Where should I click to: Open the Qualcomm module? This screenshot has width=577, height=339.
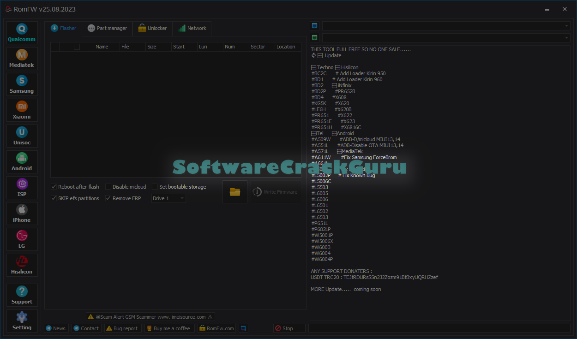[x=22, y=33]
